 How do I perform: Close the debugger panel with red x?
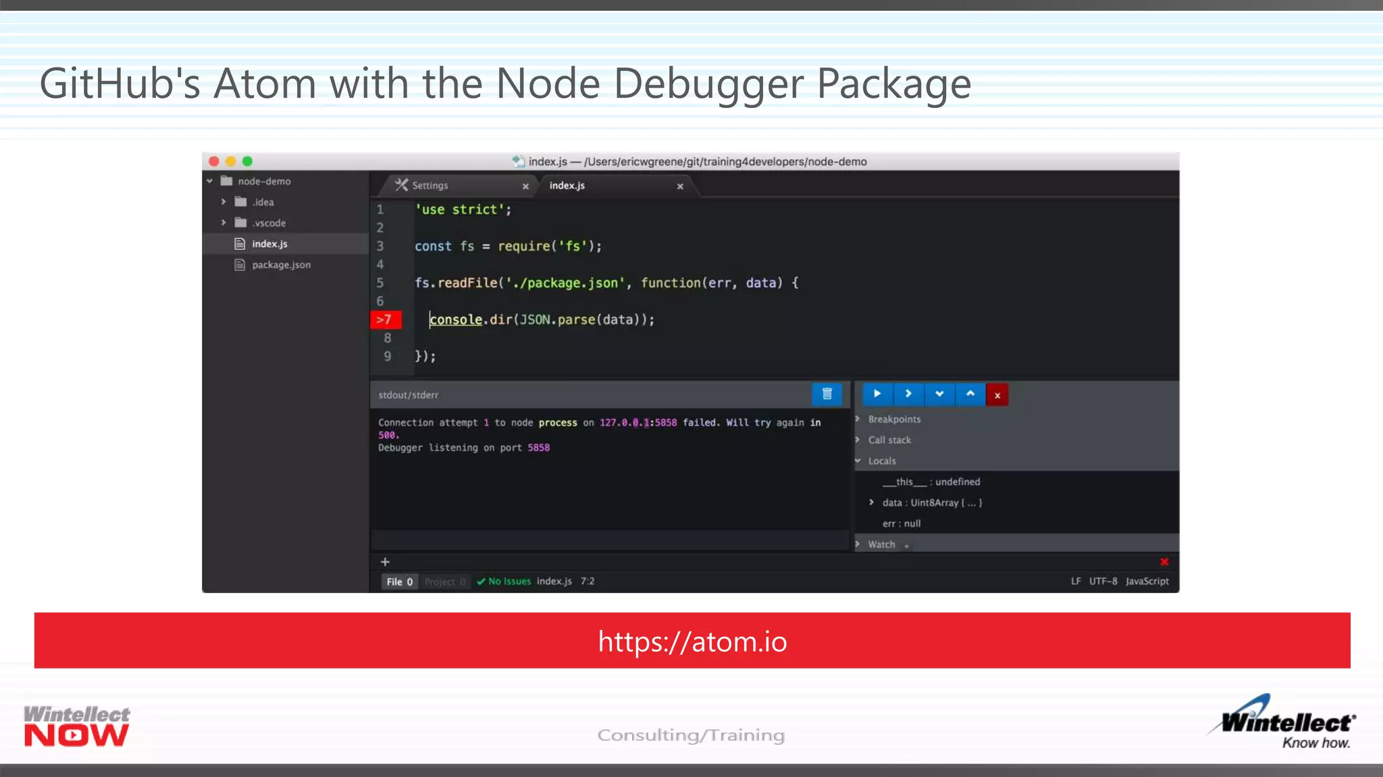point(1164,562)
